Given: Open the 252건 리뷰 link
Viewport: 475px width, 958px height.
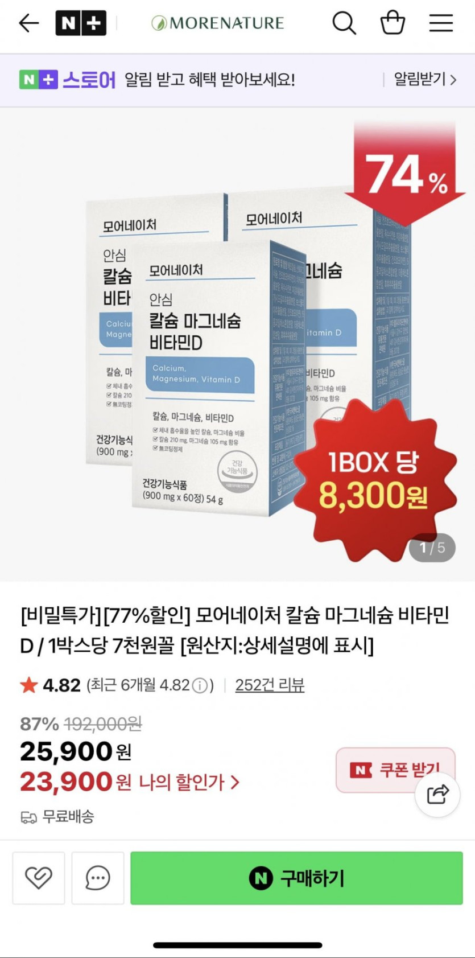Looking at the screenshot, I should coord(270,685).
